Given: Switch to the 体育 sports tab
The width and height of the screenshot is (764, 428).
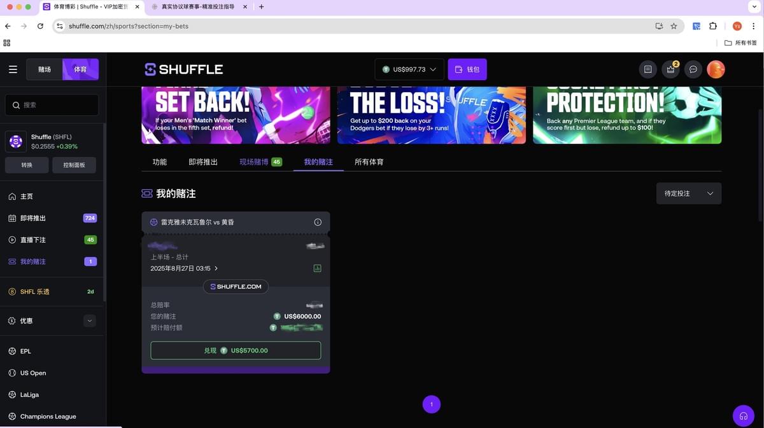Looking at the screenshot, I should tap(80, 69).
